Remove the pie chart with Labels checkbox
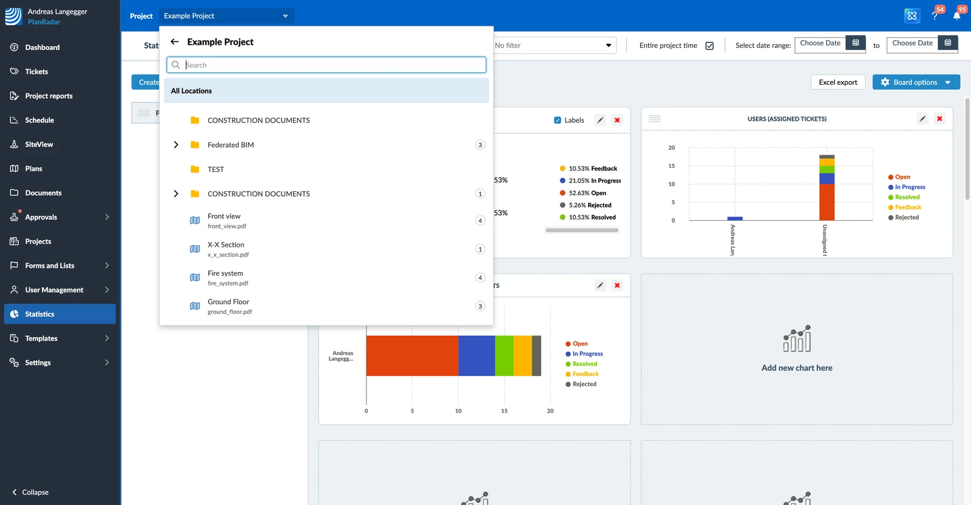The image size is (971, 505). coord(617,120)
